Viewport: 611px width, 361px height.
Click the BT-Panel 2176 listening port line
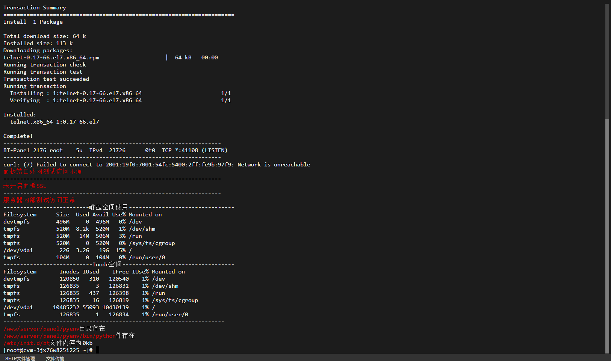pos(115,150)
